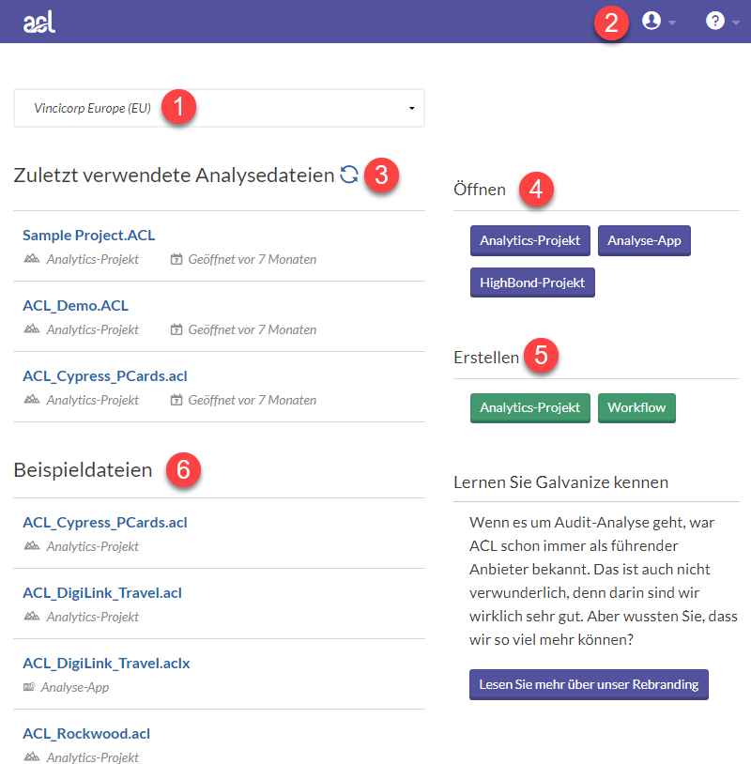
Task: Click the project icon under Sample Project.ACL
Action: (x=32, y=259)
